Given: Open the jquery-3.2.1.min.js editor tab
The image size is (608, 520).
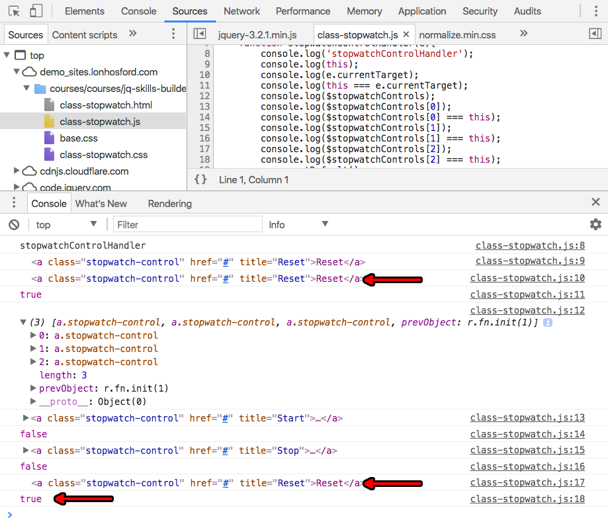Looking at the screenshot, I should coord(257,35).
